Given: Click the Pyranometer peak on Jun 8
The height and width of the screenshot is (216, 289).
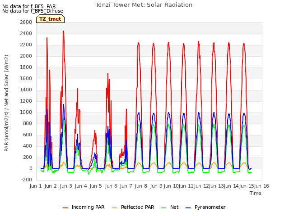Looking at the screenshot, I should click(139, 113).
